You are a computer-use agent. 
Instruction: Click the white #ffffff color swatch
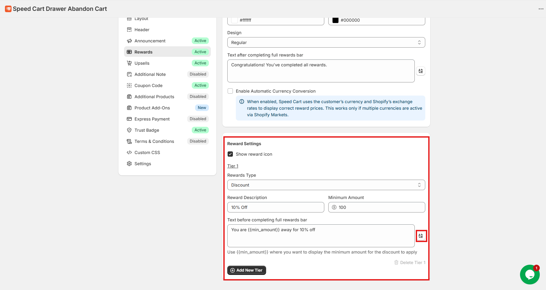[x=235, y=20]
